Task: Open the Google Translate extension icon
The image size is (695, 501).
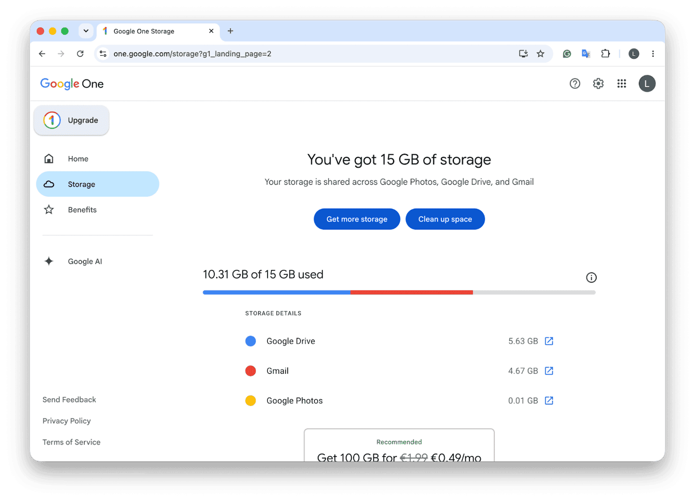Action: (x=586, y=53)
